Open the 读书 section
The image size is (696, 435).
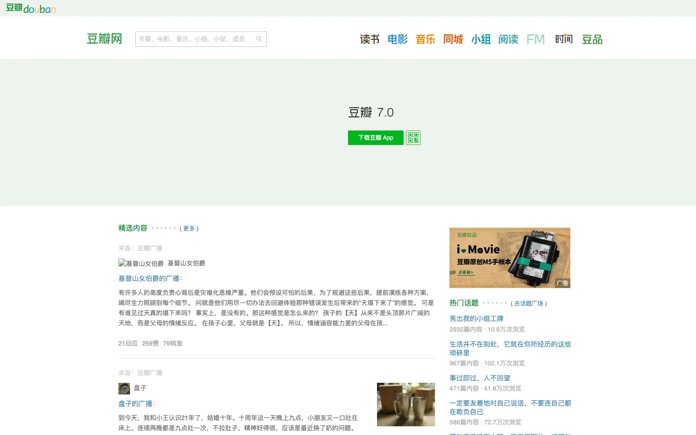[x=370, y=39]
